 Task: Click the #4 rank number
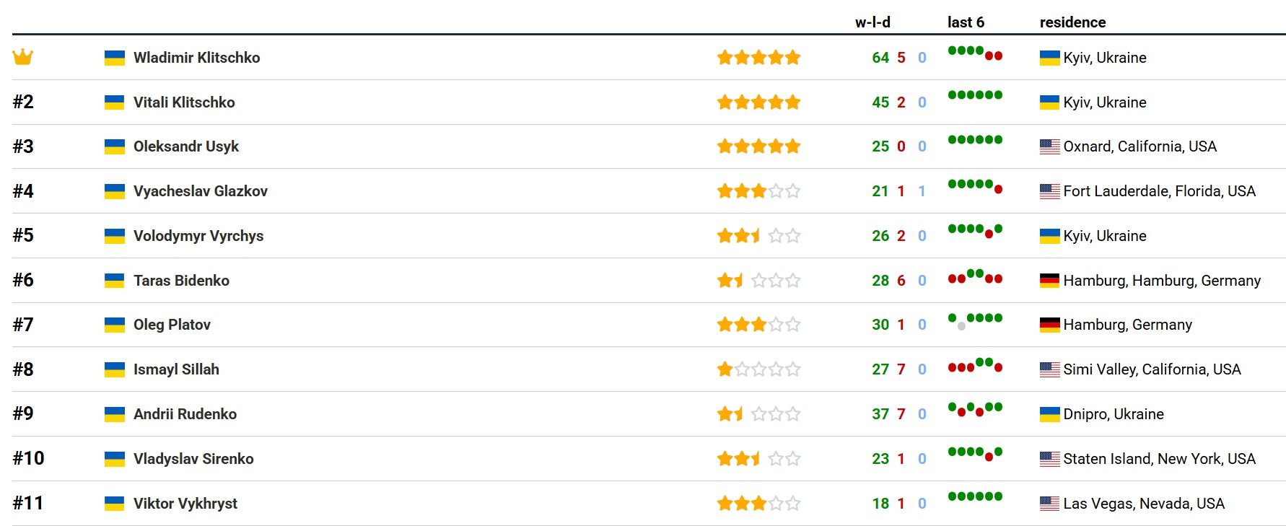coord(23,191)
